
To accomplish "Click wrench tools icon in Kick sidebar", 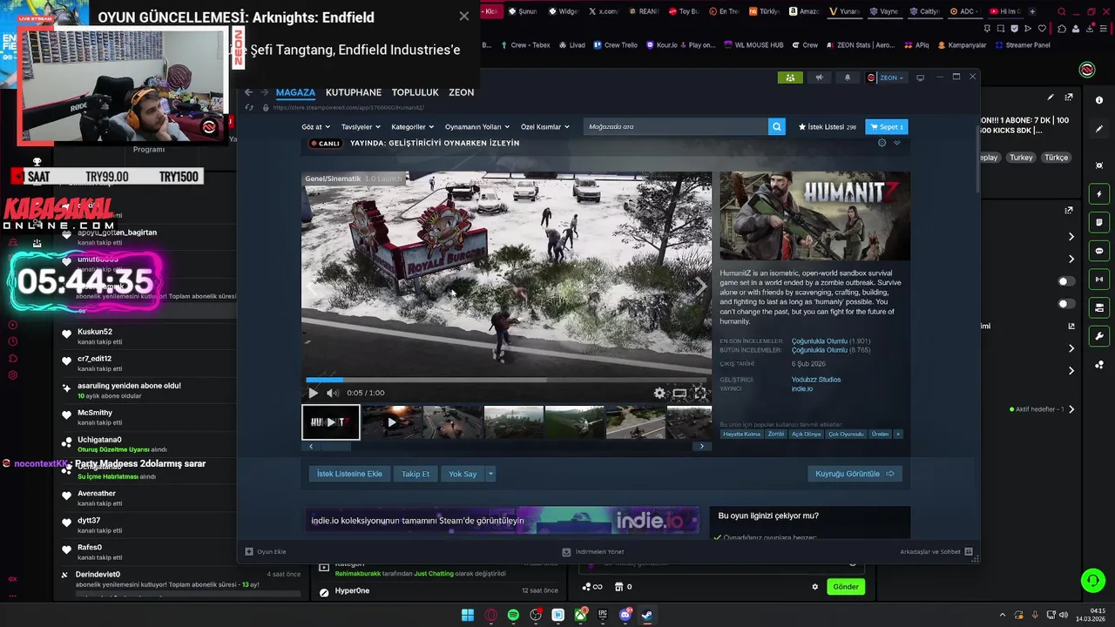I will point(1099,336).
